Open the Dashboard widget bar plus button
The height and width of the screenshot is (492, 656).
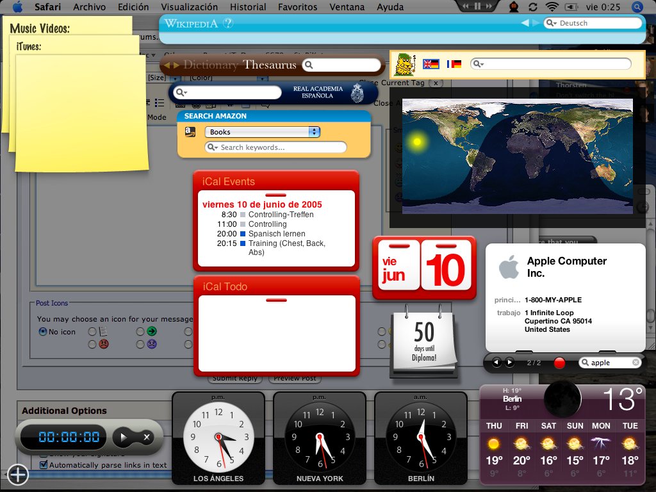17,475
